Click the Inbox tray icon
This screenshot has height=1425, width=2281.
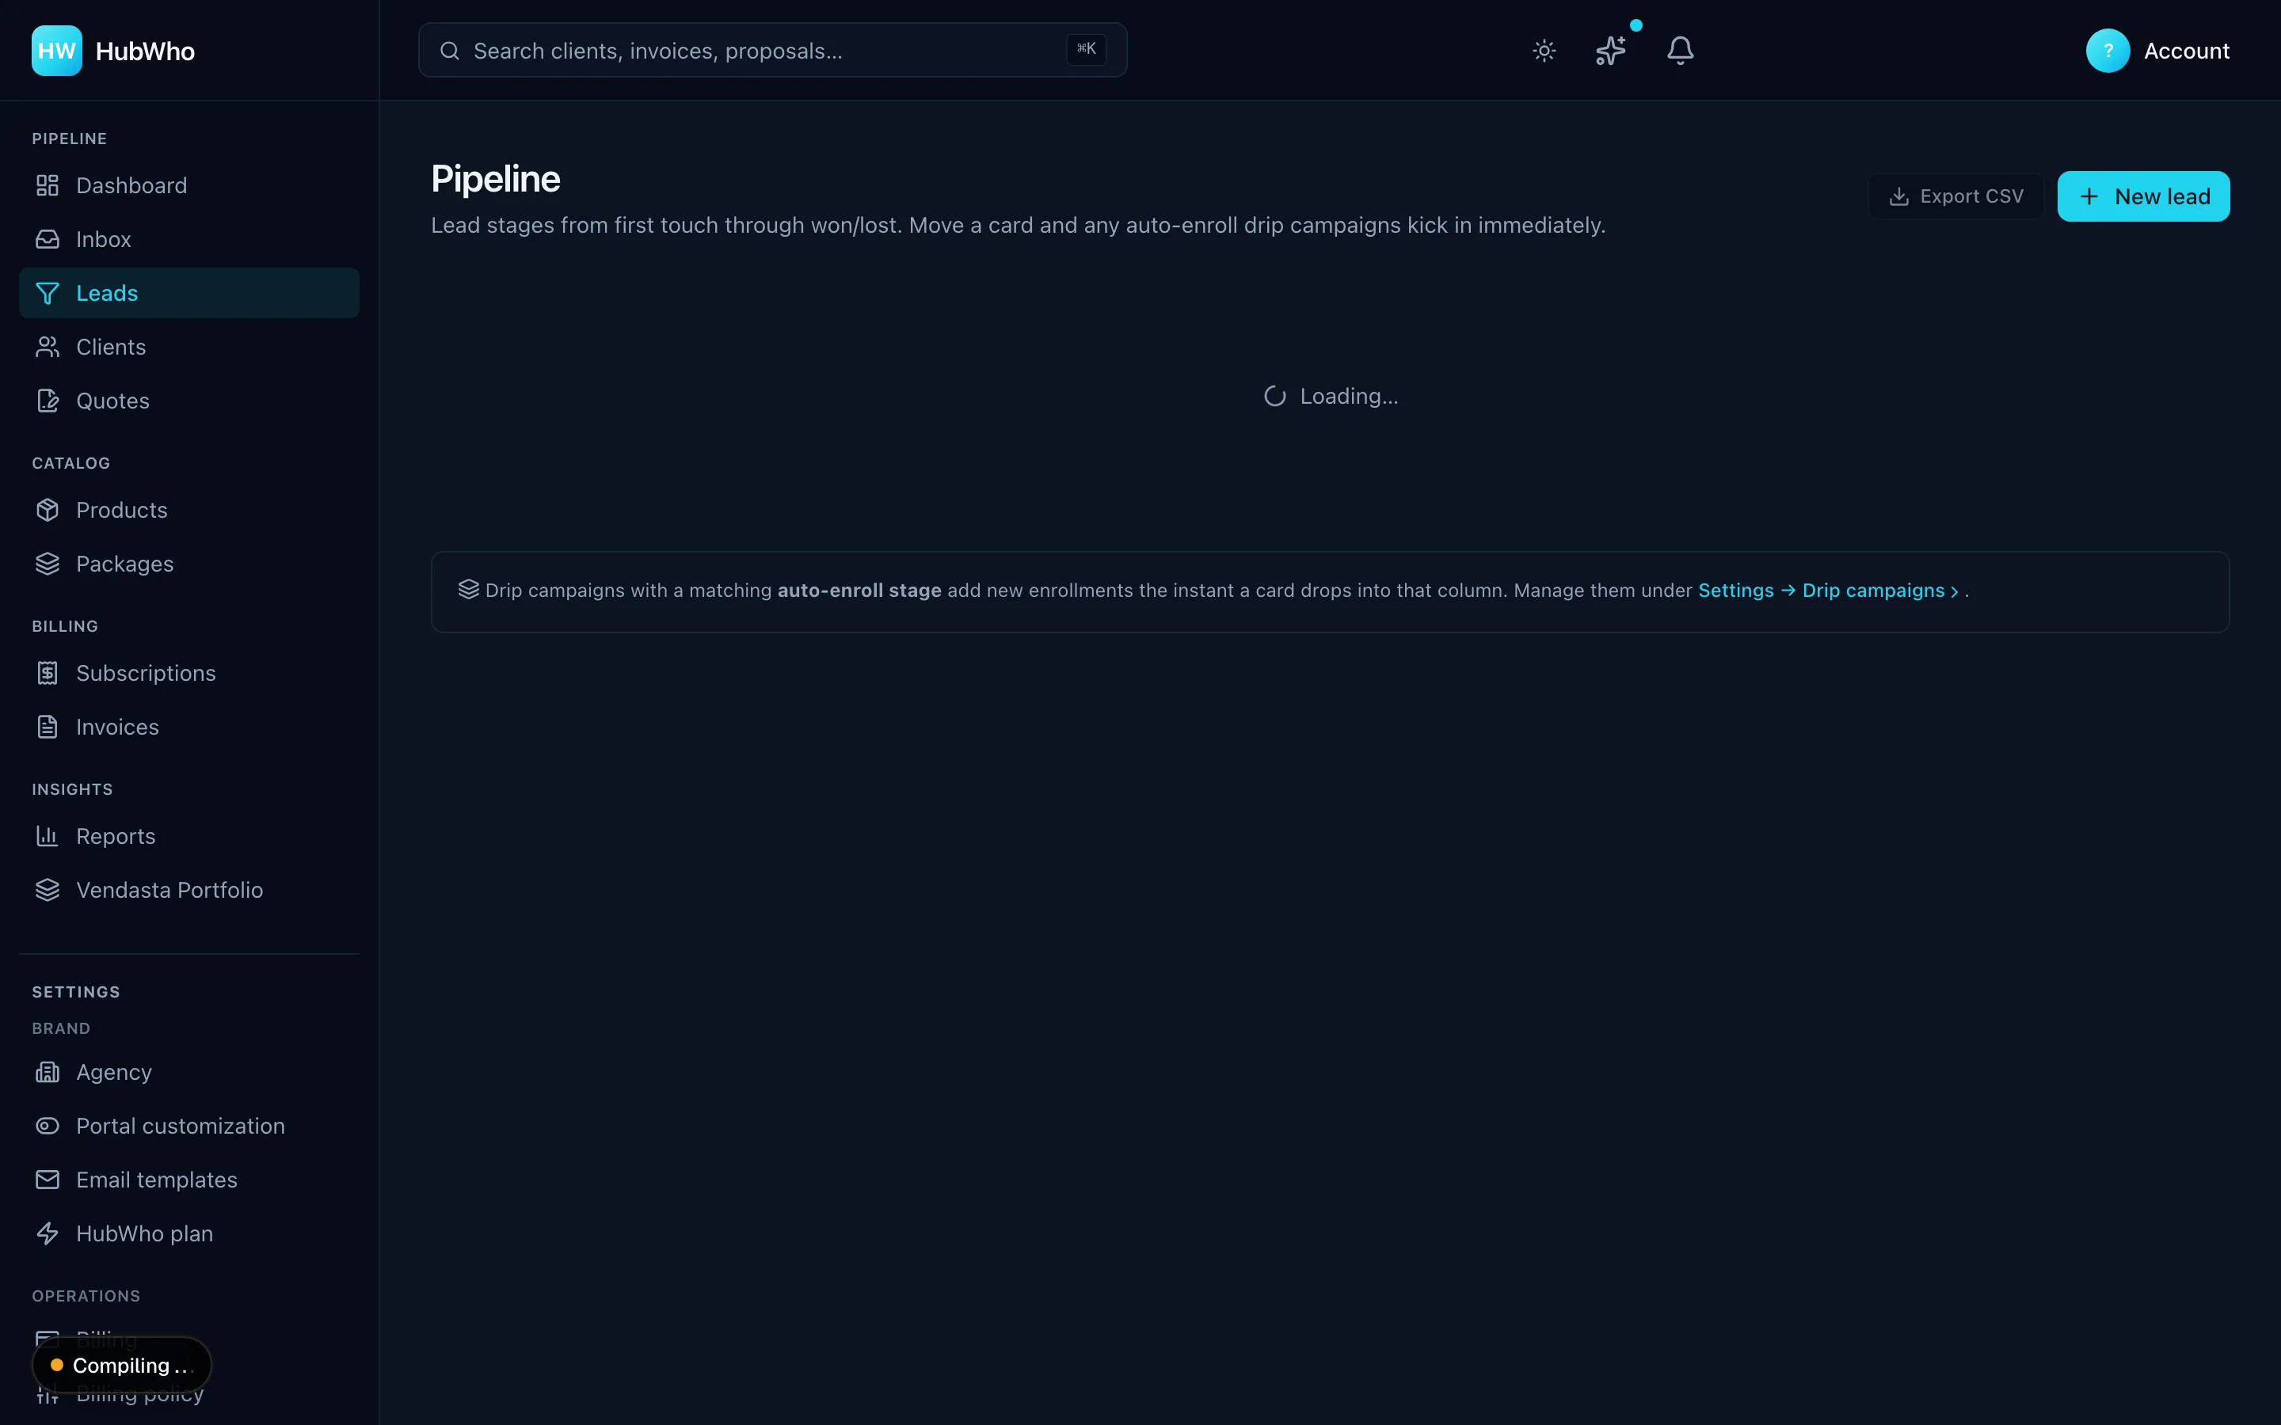point(48,239)
